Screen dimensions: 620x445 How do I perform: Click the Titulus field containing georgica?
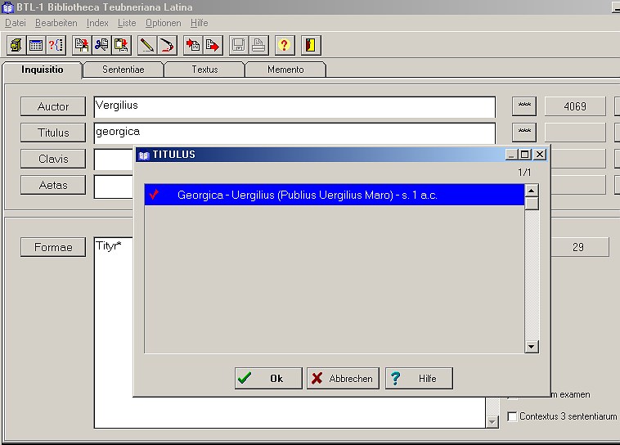coord(294,133)
